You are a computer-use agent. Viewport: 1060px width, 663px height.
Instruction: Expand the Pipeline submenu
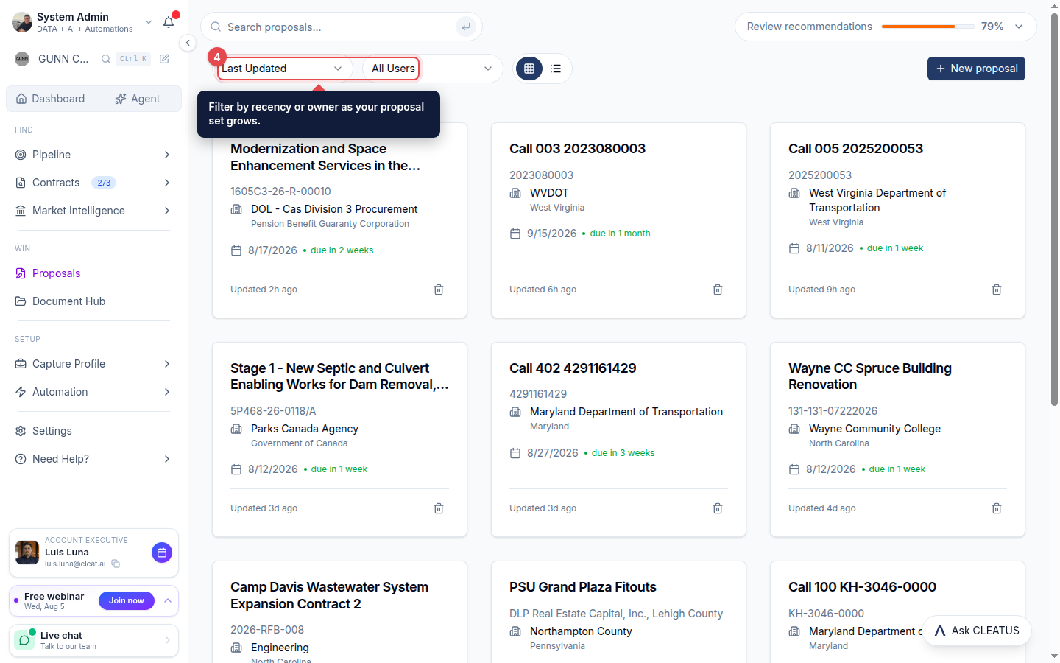(x=167, y=155)
